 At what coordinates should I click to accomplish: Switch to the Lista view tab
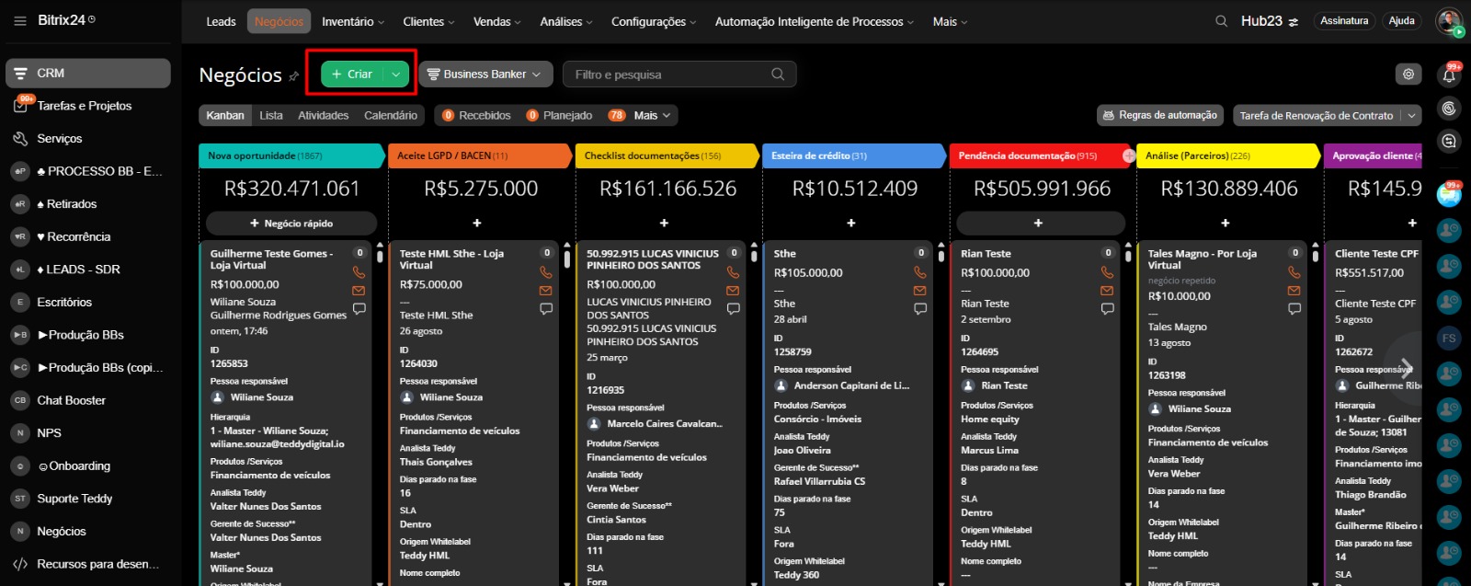[271, 116]
